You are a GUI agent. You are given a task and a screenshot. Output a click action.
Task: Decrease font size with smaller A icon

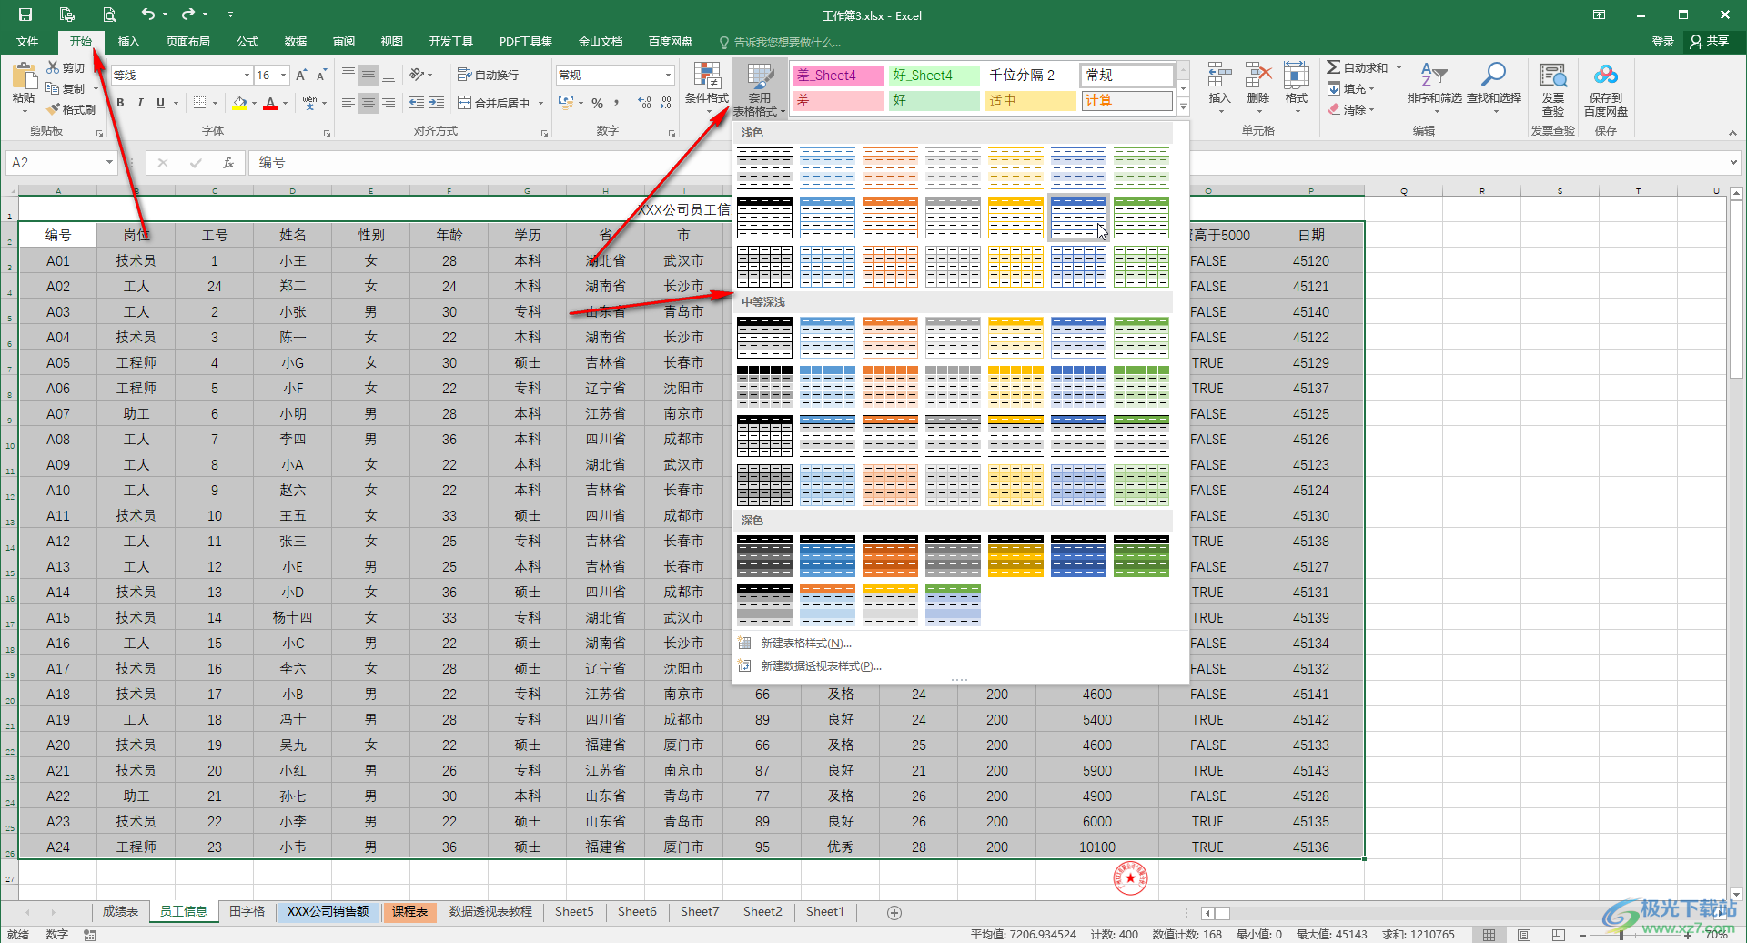click(321, 75)
